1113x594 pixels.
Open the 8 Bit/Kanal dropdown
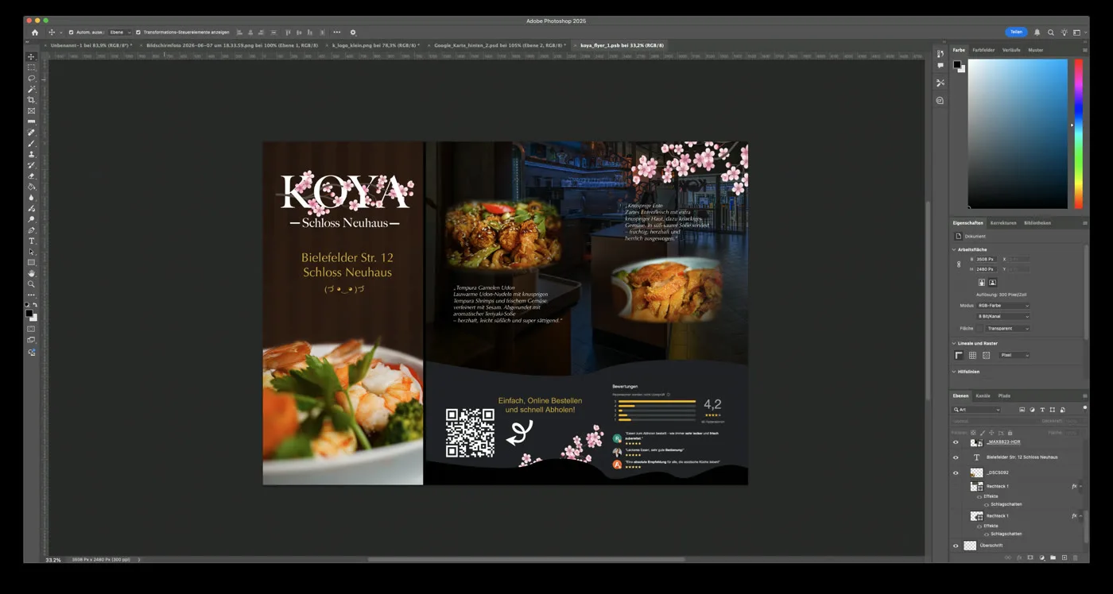pyautogui.click(x=1003, y=317)
